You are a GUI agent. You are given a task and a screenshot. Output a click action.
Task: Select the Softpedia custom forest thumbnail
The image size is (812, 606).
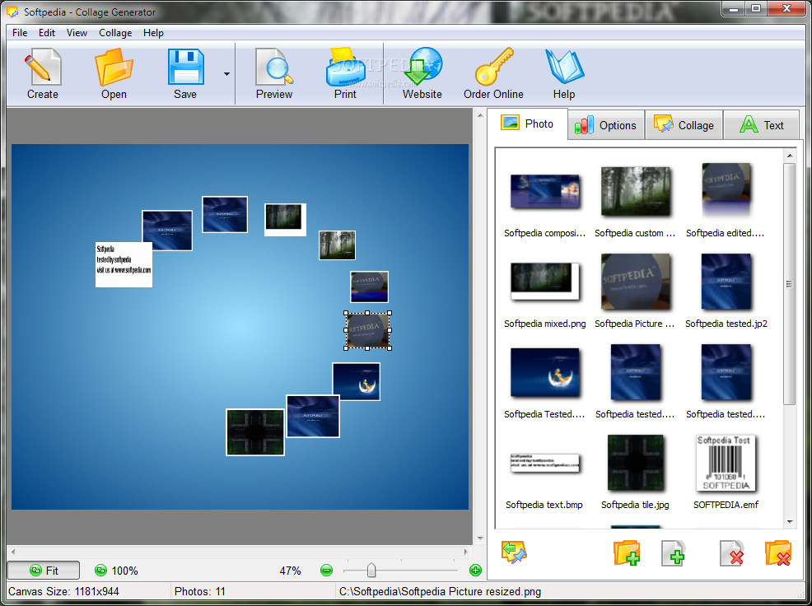(636, 192)
